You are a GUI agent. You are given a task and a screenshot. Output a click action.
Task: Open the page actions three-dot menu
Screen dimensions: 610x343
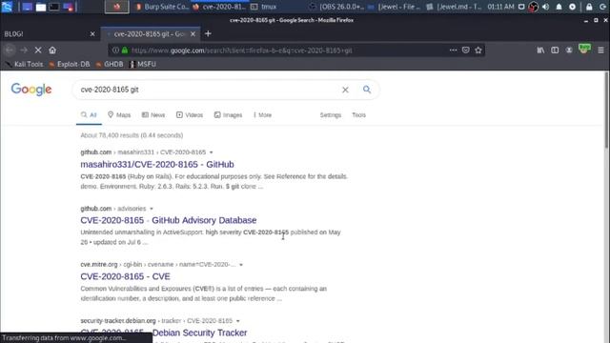[454, 50]
